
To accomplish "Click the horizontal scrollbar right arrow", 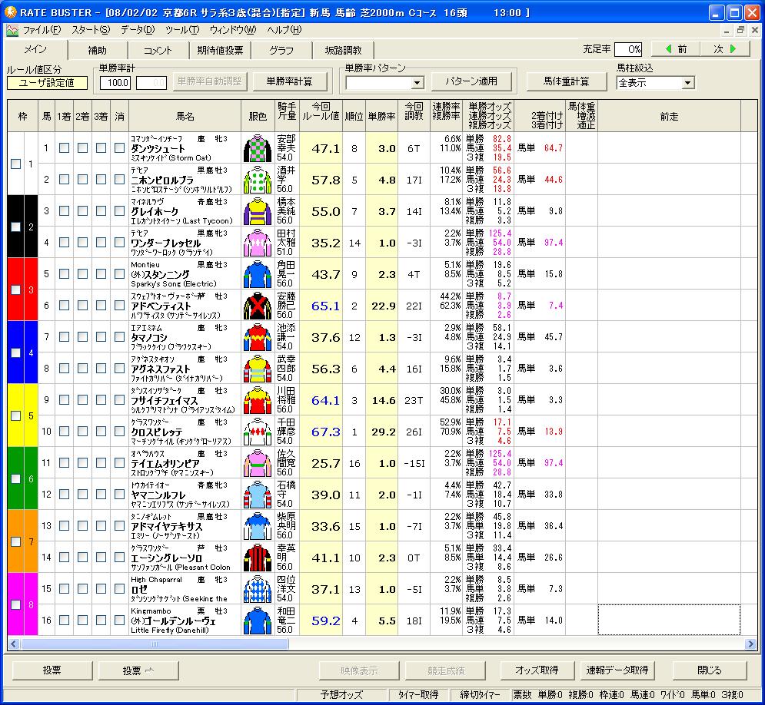I will pos(750,644).
